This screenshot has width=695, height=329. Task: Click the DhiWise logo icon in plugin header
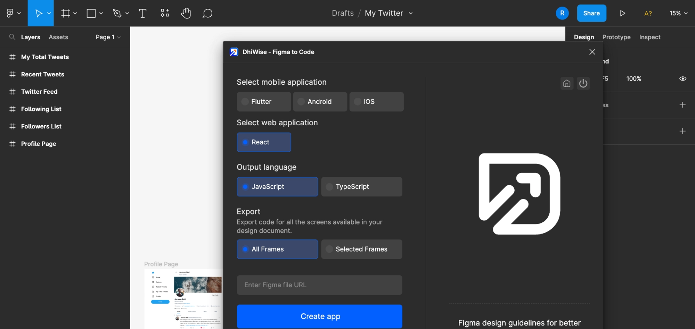pyautogui.click(x=234, y=52)
